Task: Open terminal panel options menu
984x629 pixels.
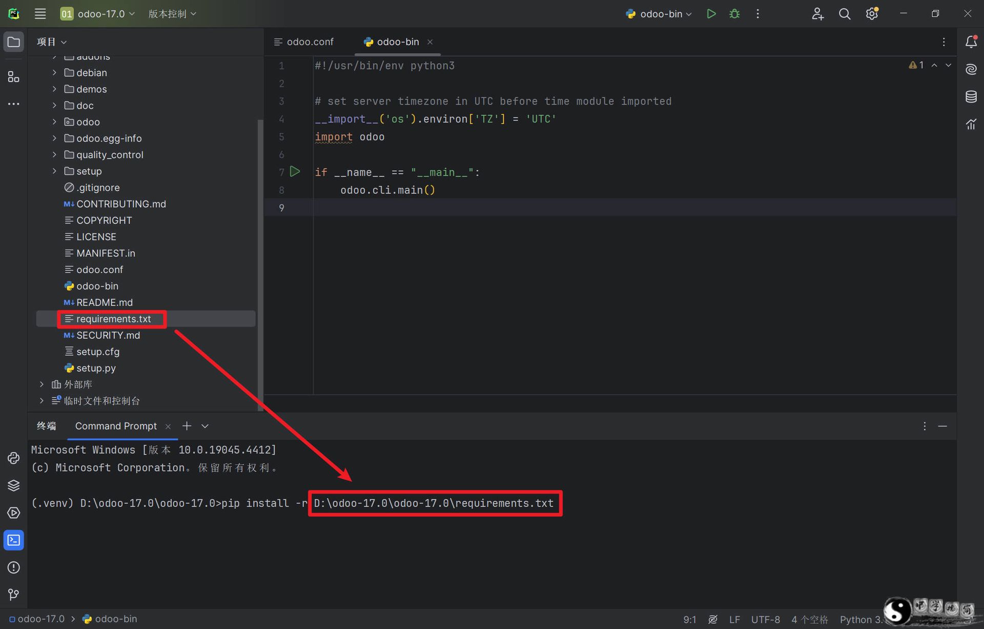Action: [925, 426]
